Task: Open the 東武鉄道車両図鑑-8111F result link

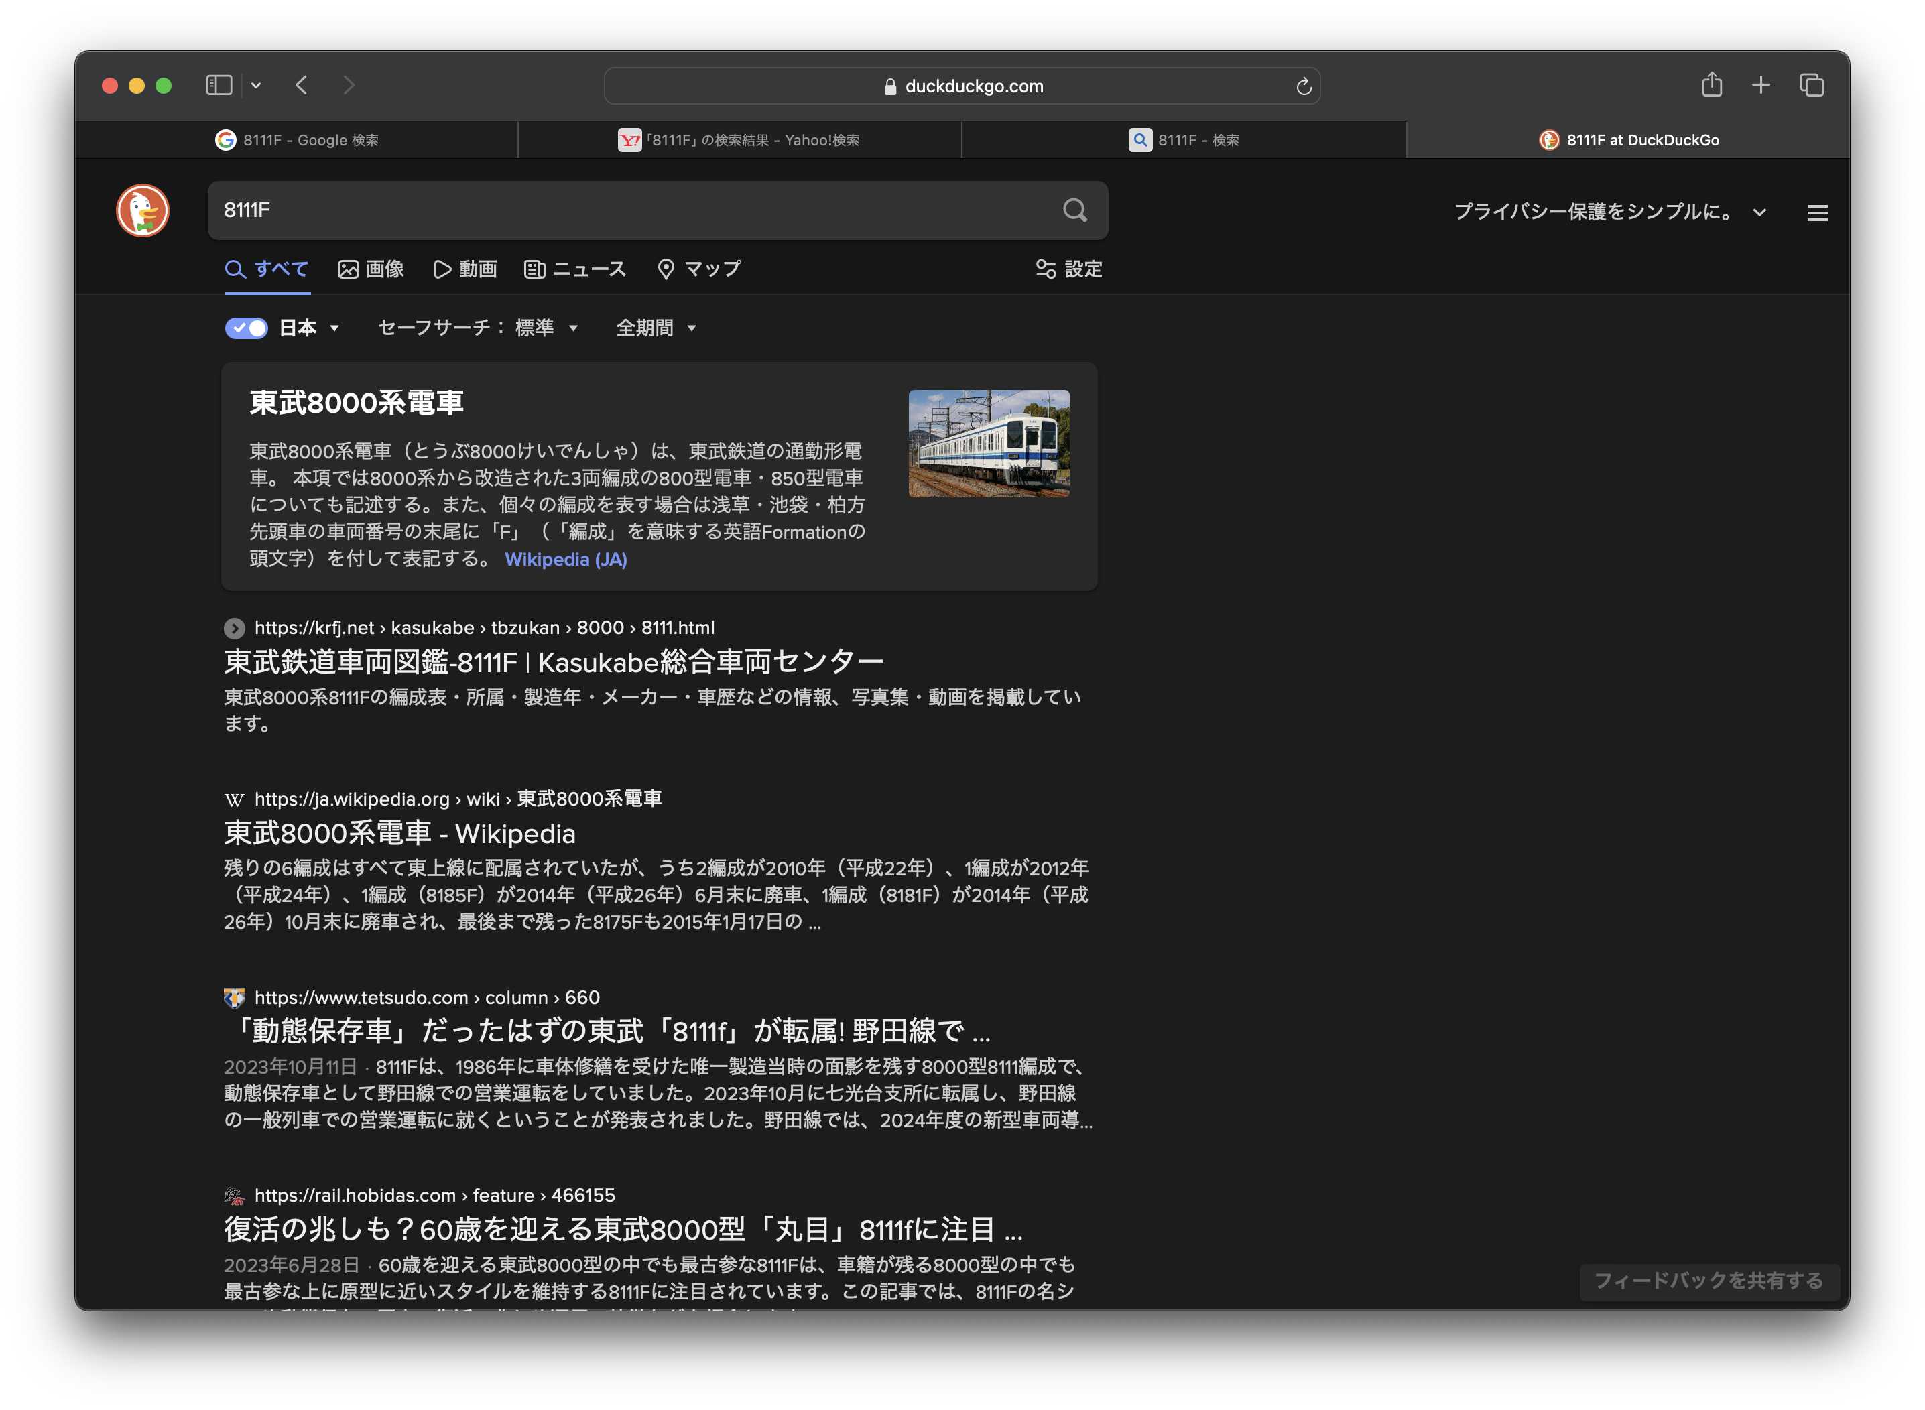Action: tap(553, 661)
